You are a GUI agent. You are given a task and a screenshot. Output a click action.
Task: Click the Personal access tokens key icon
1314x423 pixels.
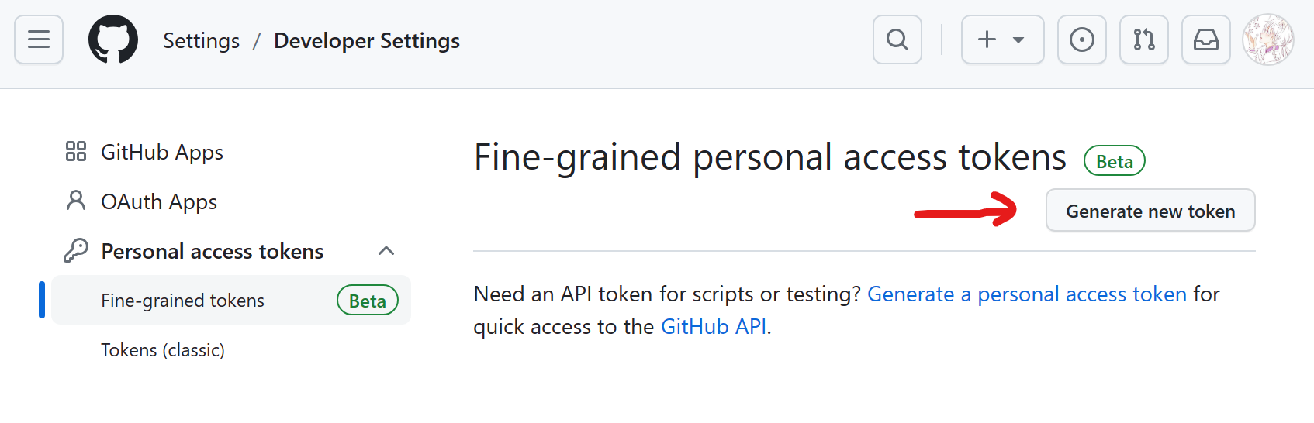[76, 250]
